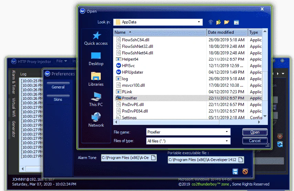Click the Log panel left scroll arrow

pos(22,169)
